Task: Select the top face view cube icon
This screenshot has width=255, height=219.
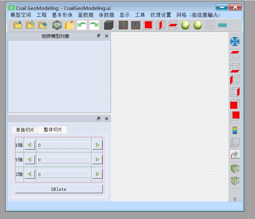Action: [235, 56]
